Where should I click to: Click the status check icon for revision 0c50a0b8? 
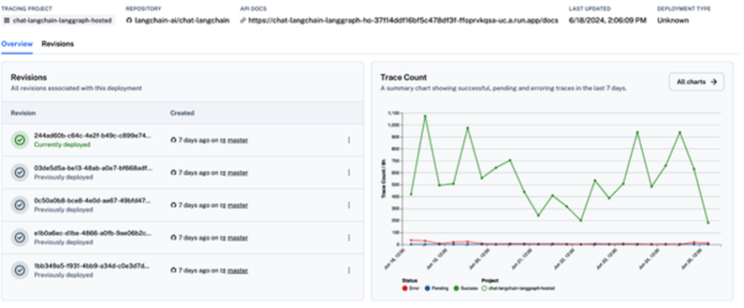(20, 205)
